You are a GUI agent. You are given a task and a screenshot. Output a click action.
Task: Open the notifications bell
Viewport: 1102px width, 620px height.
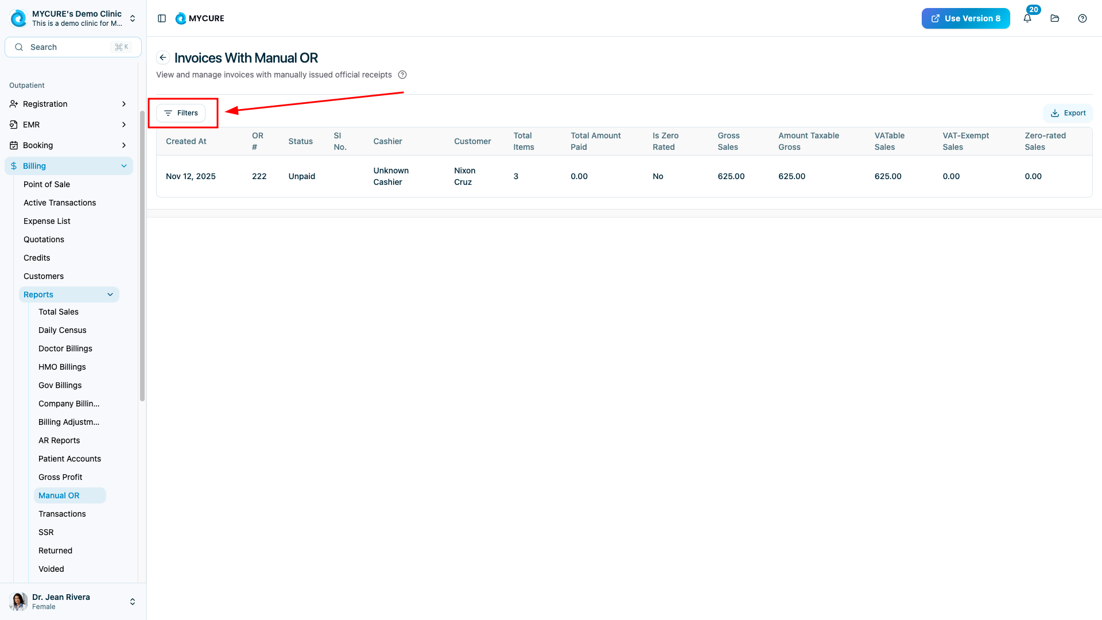coord(1027,18)
